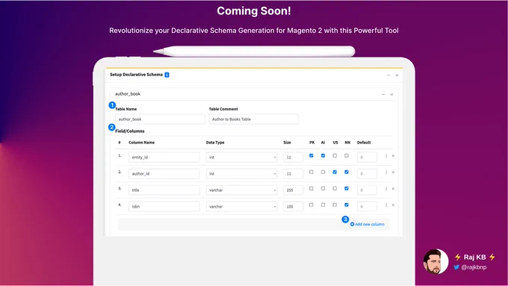Enable AI checkbox for author_id row
Viewport: 508px width, 286px height.
coord(323,172)
